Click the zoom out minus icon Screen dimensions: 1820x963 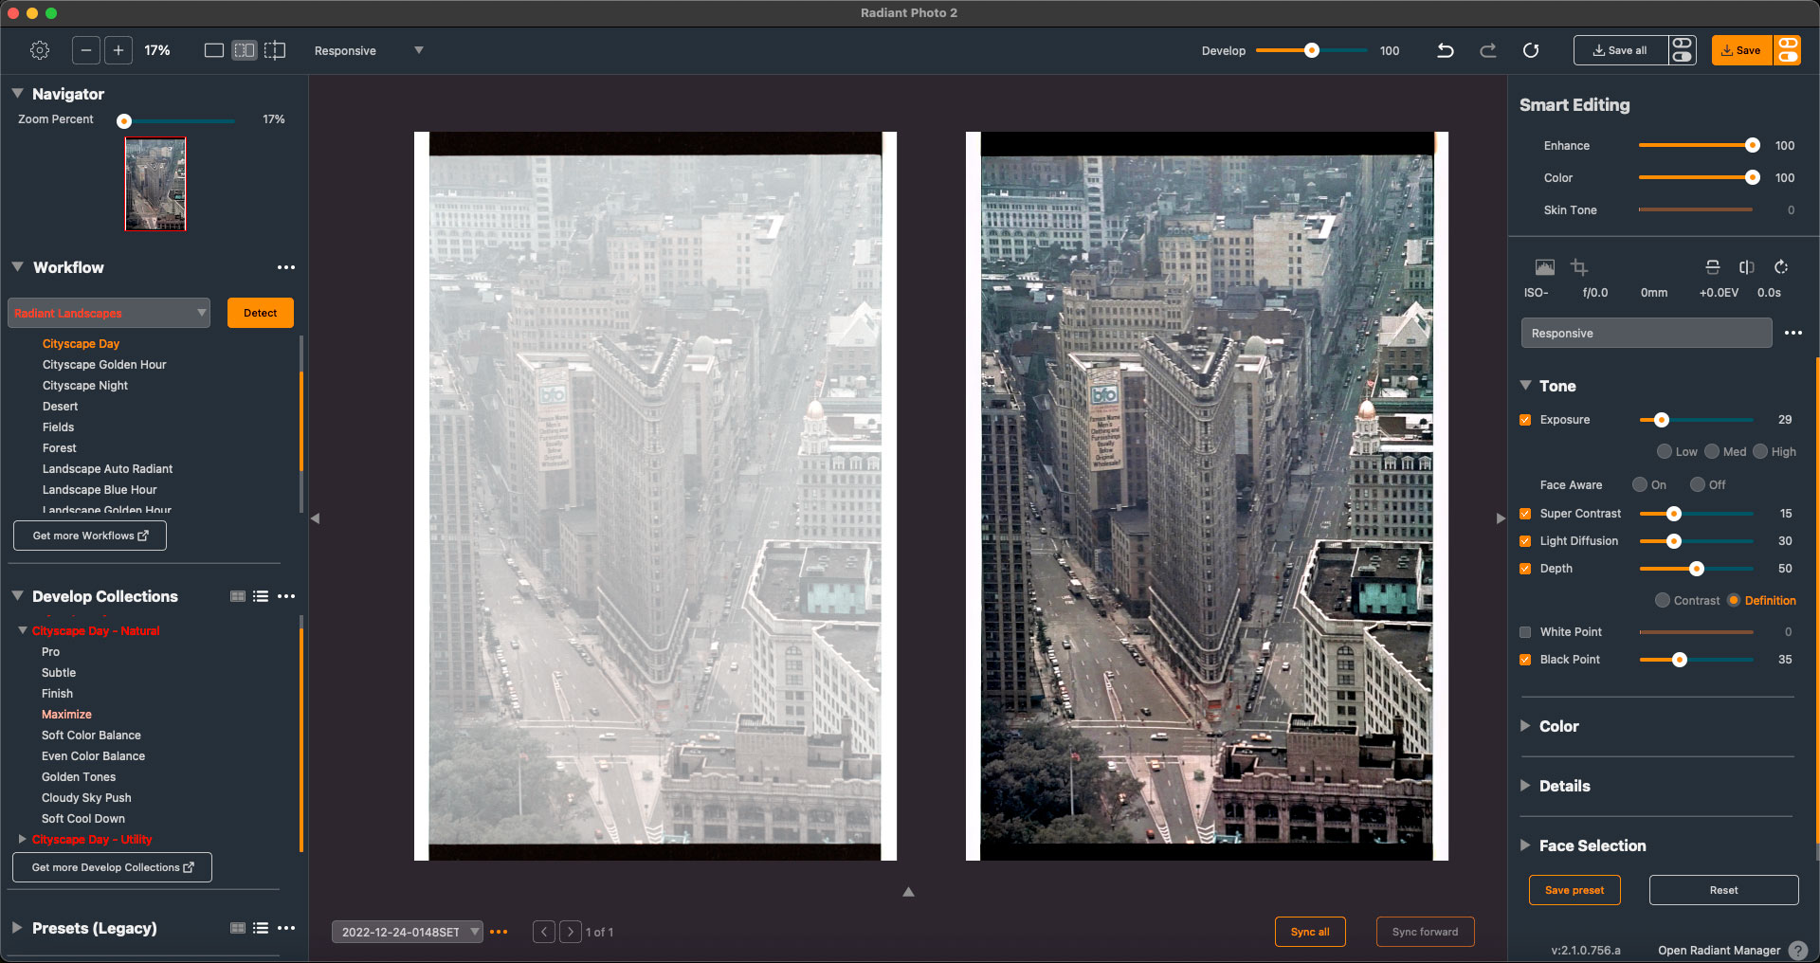86,50
